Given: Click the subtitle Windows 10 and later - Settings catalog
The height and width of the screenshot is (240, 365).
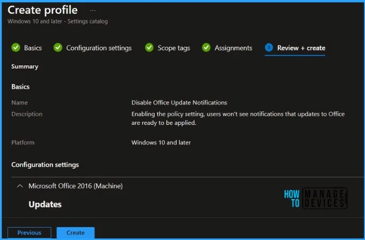Looking at the screenshot, I should click(x=58, y=21).
